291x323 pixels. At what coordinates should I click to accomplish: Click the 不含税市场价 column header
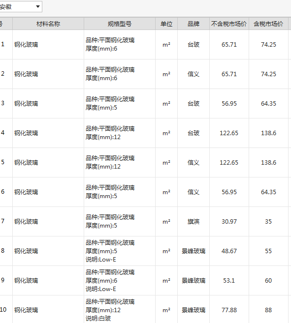(229, 24)
